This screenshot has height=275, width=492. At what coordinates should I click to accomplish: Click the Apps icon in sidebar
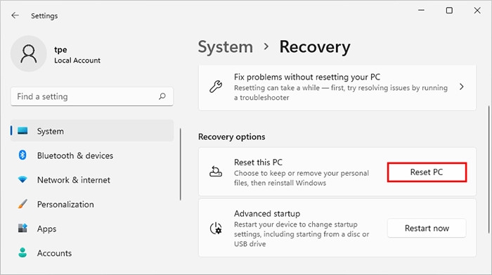[x=22, y=228]
